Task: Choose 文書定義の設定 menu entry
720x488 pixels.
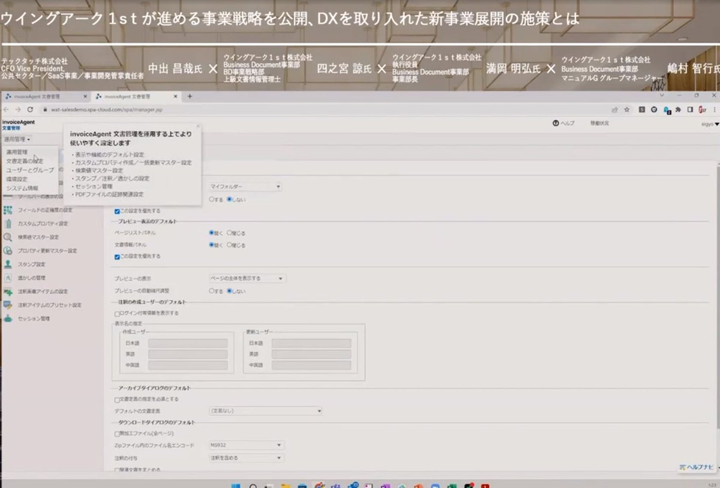Action: tap(25, 161)
